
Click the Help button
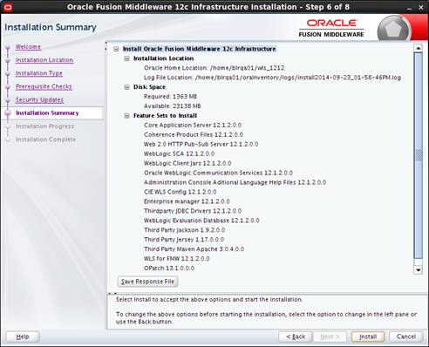tap(23, 337)
